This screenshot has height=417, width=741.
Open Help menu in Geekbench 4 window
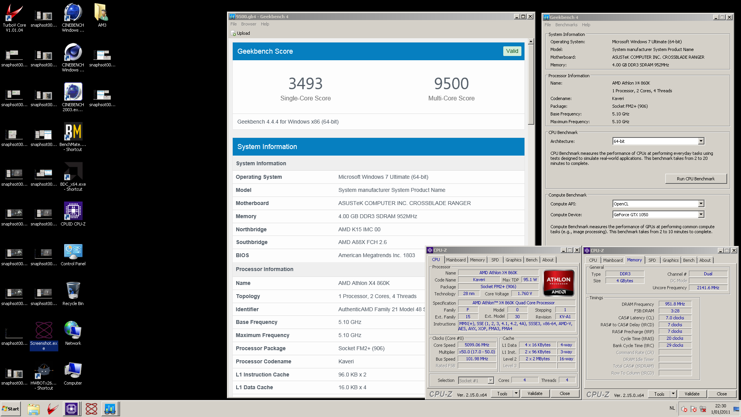pos(586,25)
